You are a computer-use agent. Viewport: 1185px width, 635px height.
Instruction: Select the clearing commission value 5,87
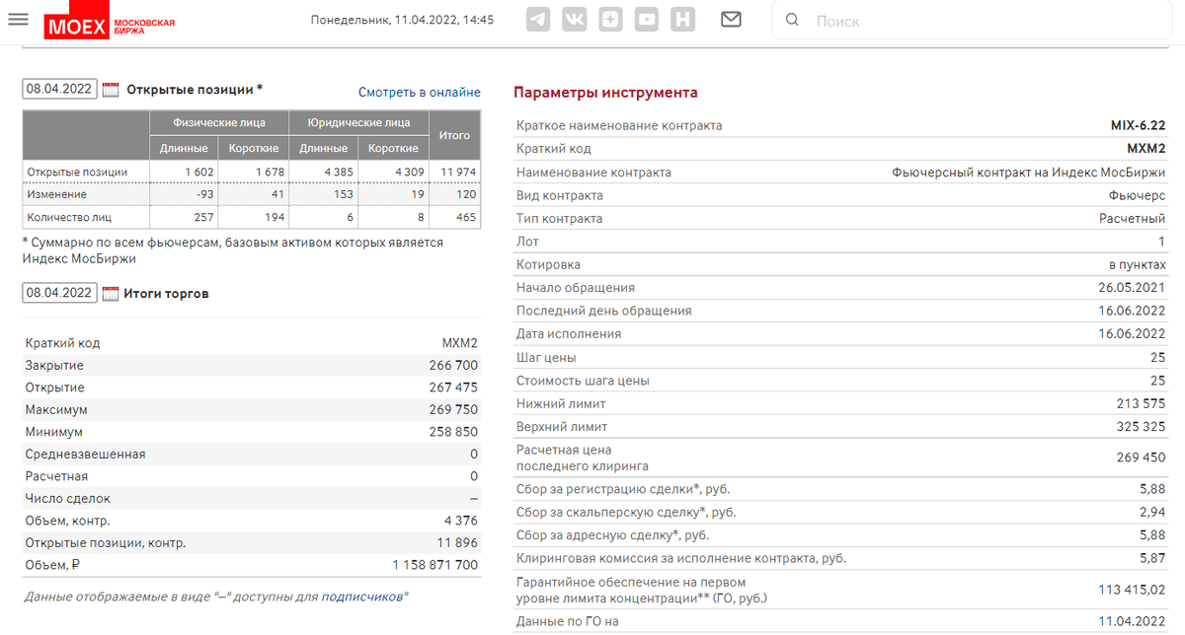[x=1152, y=558]
